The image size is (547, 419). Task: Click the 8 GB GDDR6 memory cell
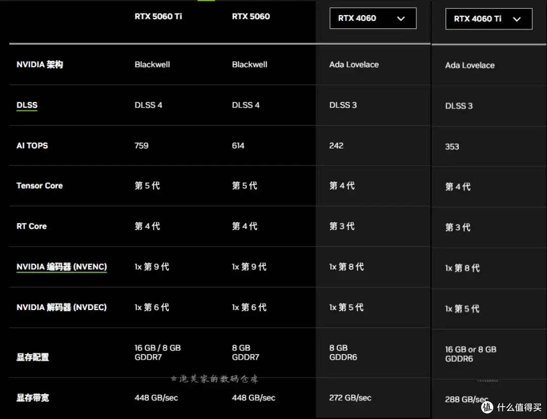pos(343,352)
